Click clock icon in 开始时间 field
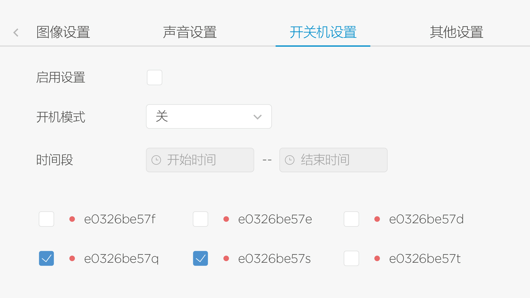530x298 pixels. [x=156, y=160]
